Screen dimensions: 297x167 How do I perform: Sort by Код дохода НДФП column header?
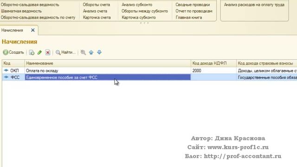(x=213, y=63)
